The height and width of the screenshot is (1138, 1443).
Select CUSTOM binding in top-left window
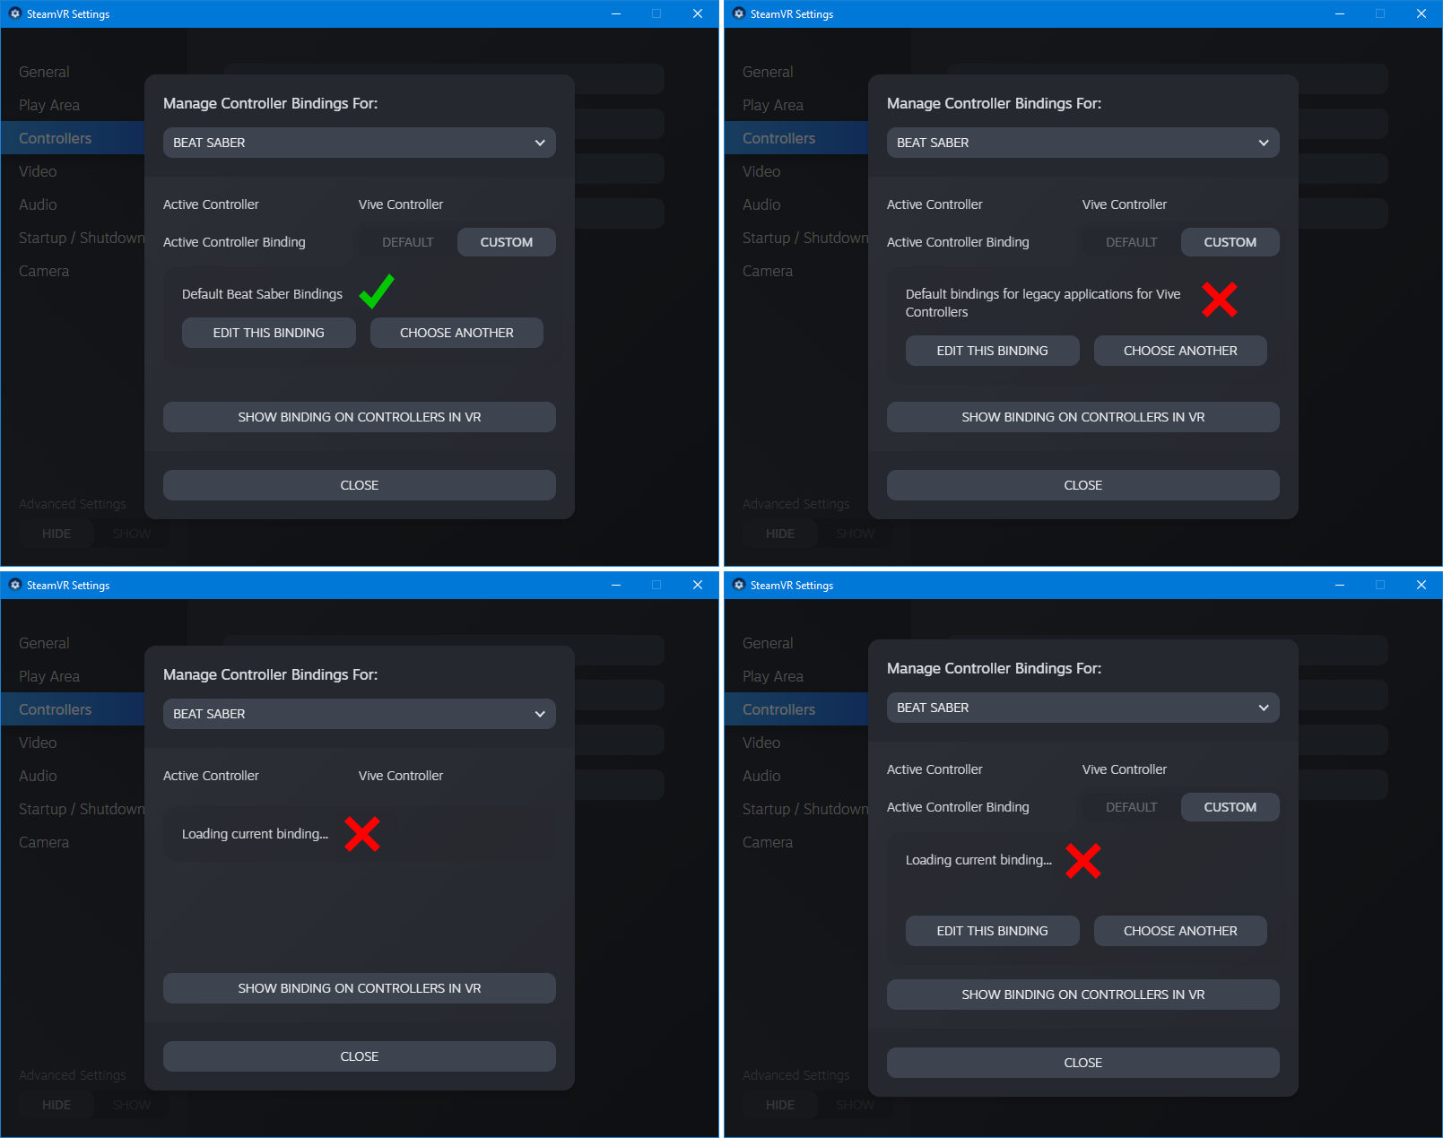(506, 242)
